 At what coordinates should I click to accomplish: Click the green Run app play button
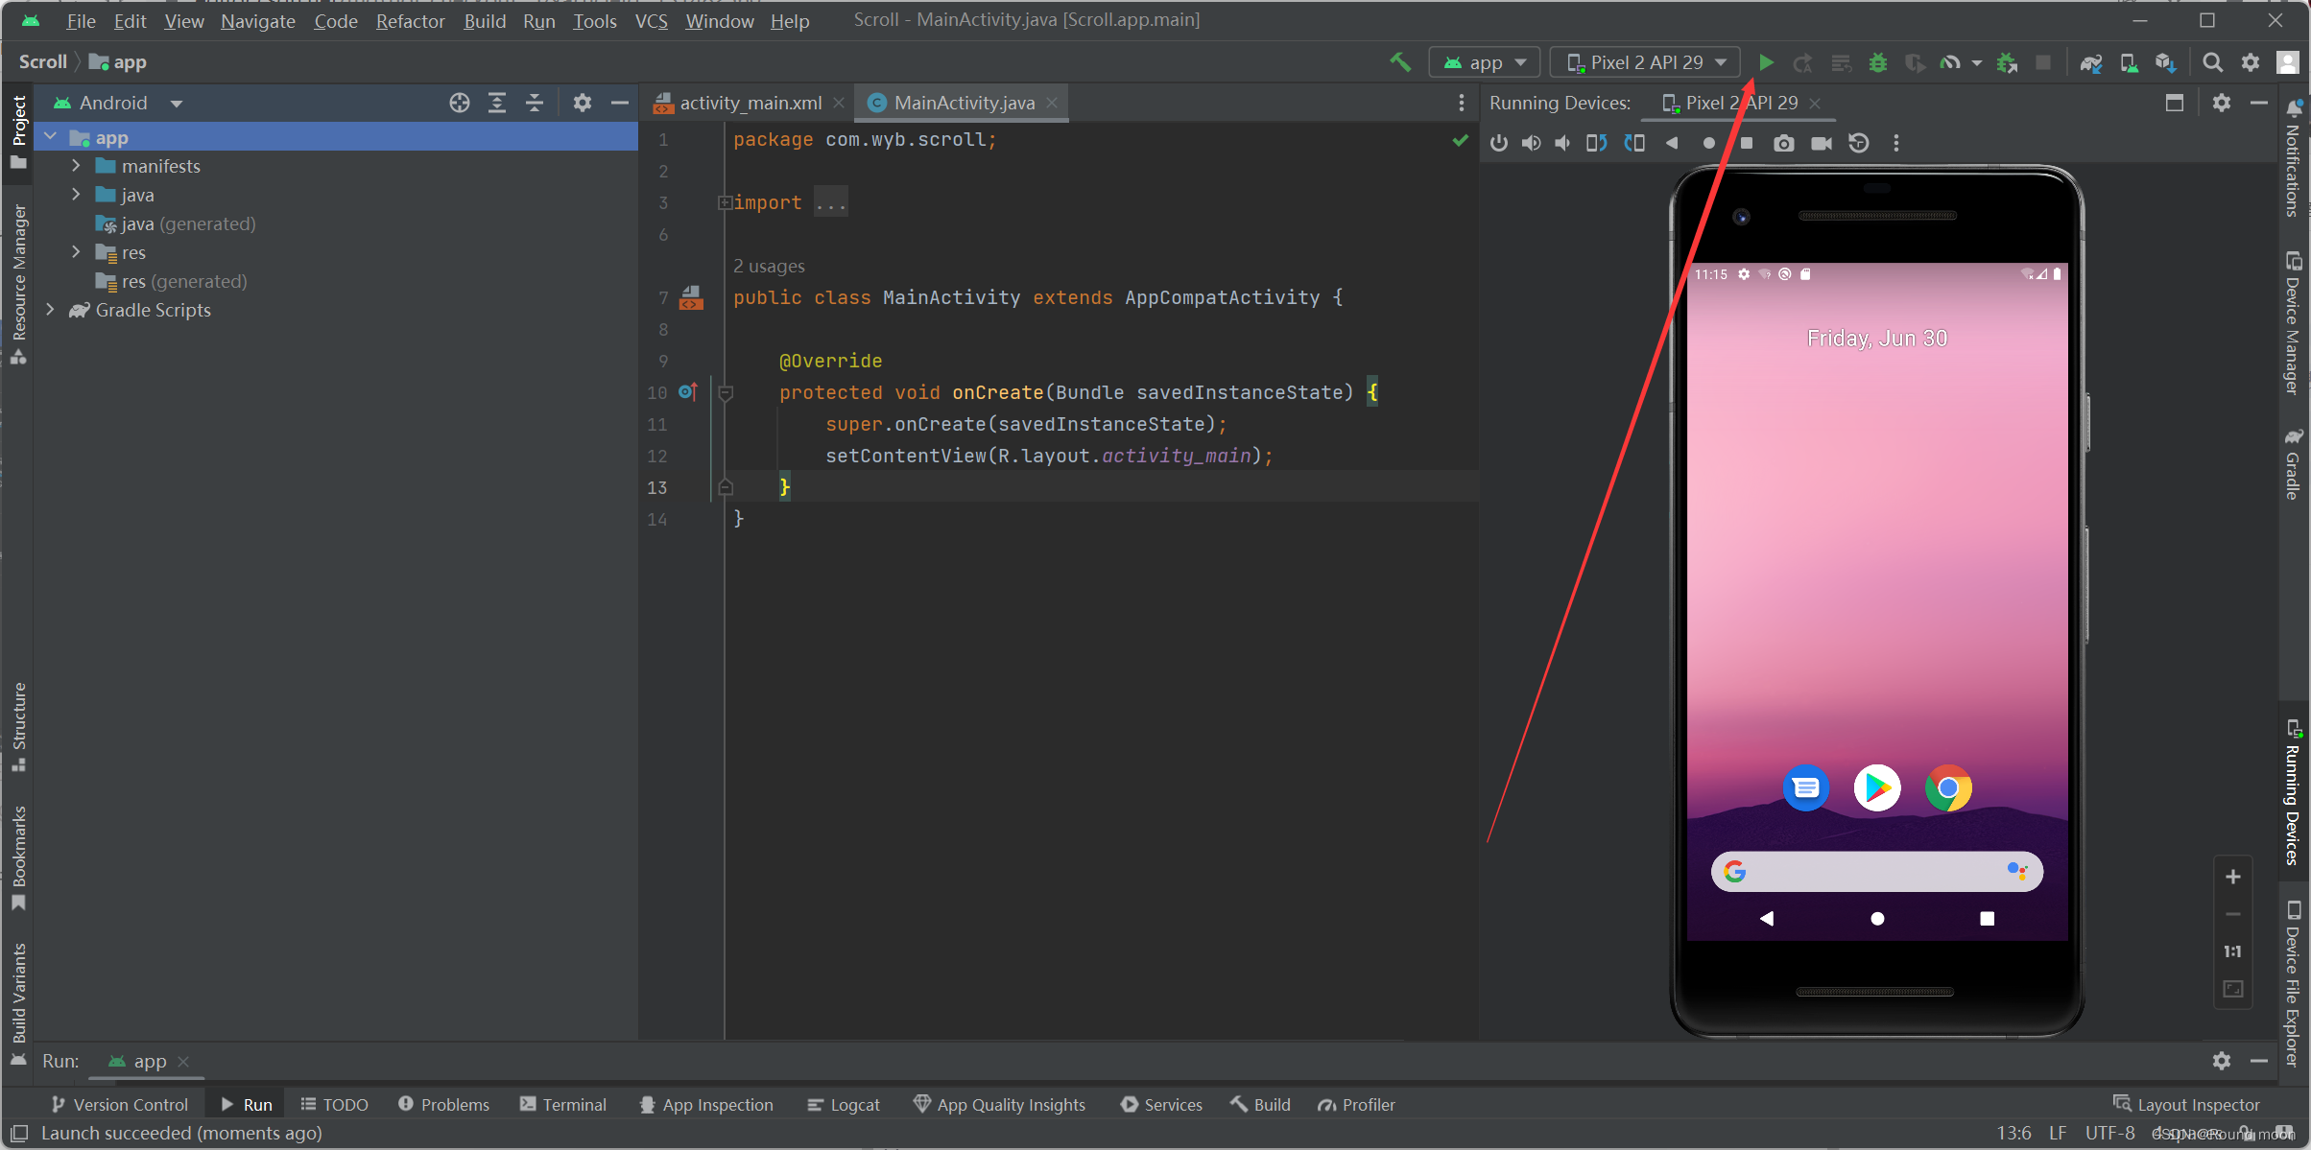pos(1766,62)
